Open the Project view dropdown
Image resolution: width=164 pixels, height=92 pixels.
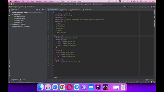pos(15,10)
